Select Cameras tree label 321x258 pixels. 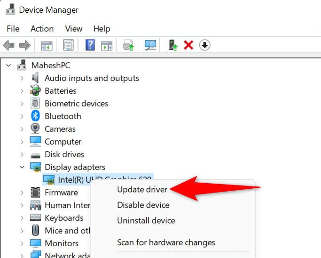(x=60, y=129)
